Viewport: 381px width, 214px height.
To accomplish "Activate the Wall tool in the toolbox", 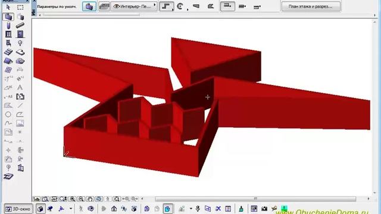I will click(8, 17).
